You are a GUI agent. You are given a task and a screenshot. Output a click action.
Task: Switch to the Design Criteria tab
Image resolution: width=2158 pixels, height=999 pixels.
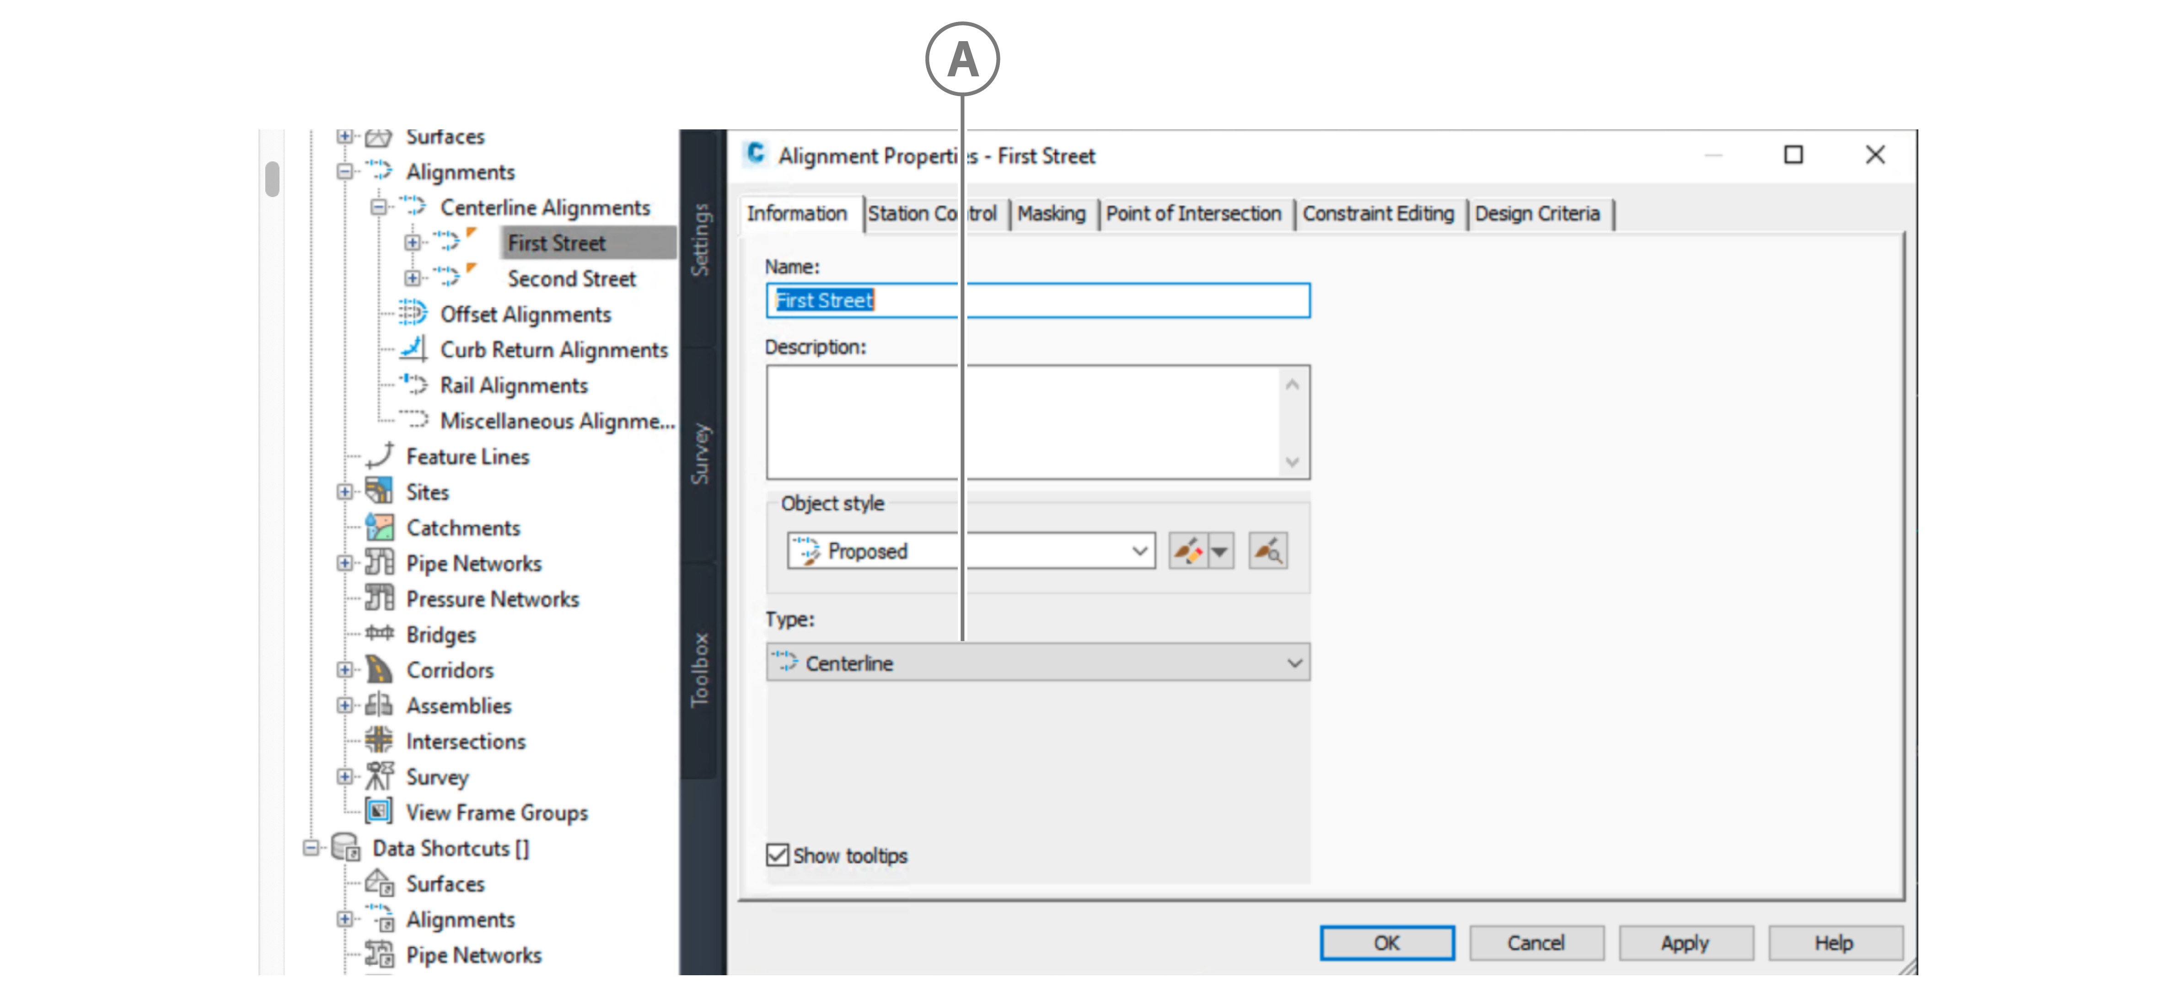1536,214
